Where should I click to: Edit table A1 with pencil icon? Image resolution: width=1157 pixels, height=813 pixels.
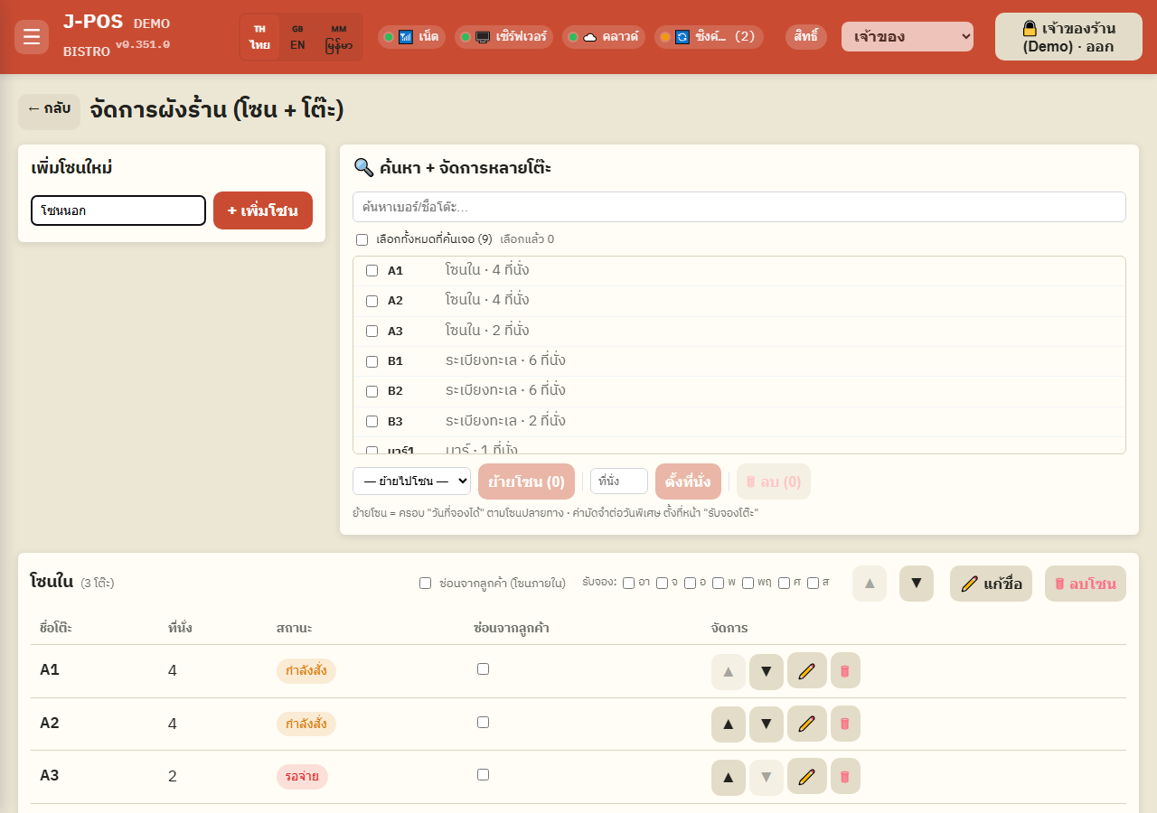(x=807, y=671)
